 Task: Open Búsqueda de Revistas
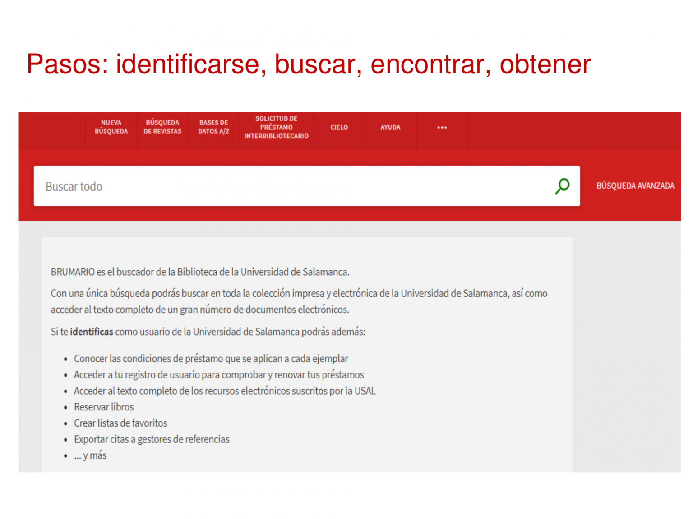coord(162,127)
